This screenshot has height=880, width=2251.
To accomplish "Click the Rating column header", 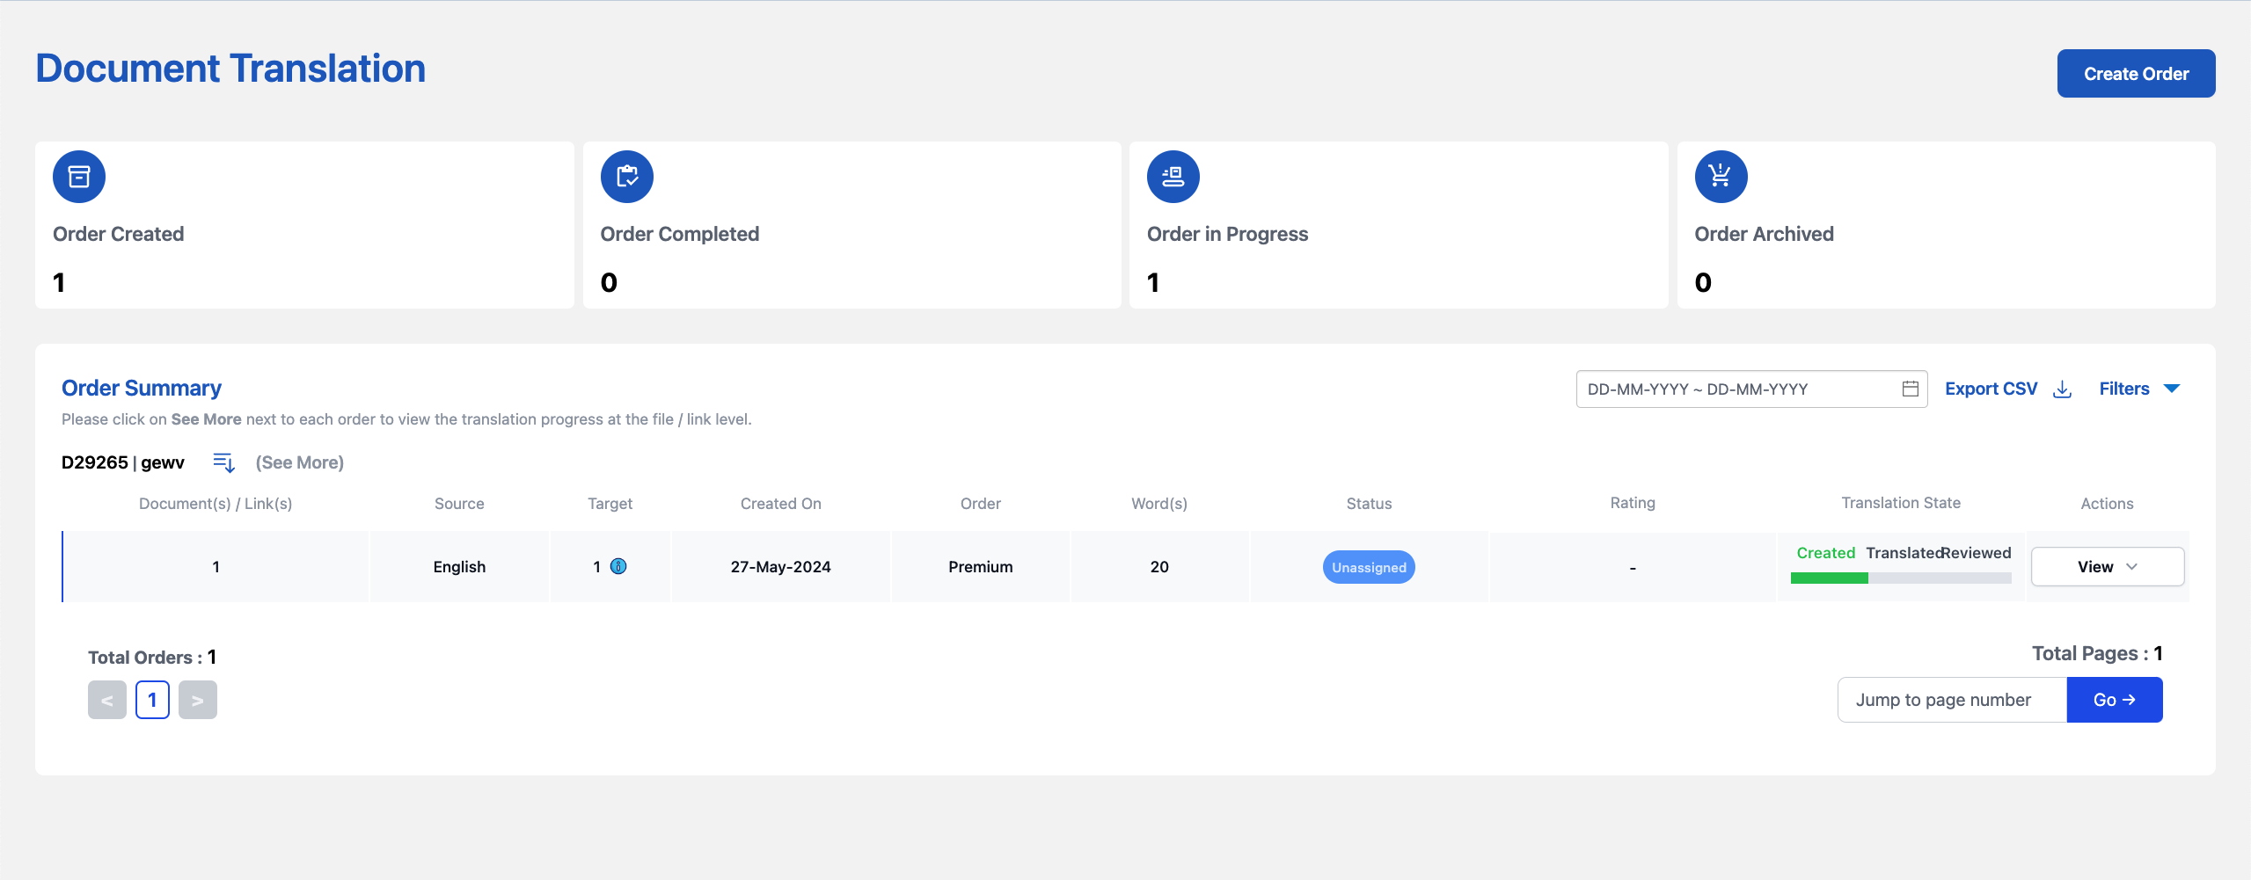I will coord(1633,503).
